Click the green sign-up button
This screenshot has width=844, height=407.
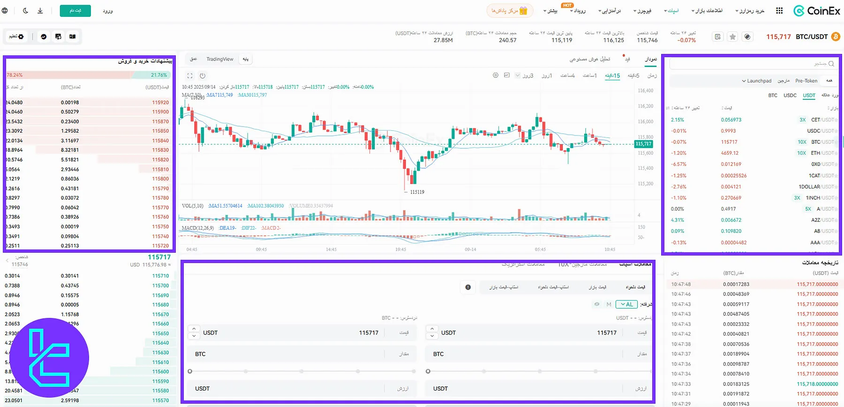point(75,10)
